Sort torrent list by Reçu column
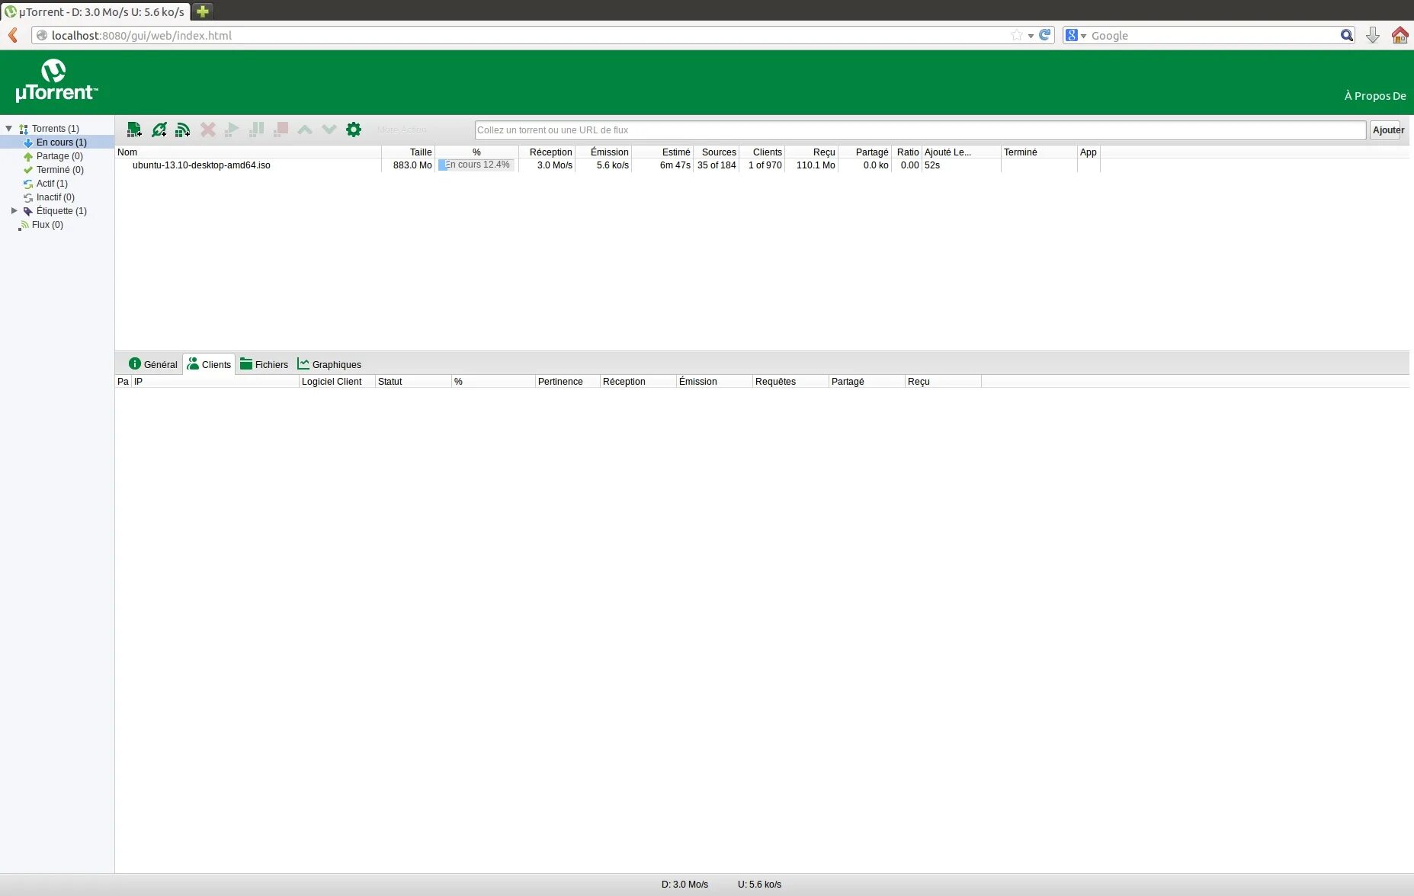 (x=811, y=152)
